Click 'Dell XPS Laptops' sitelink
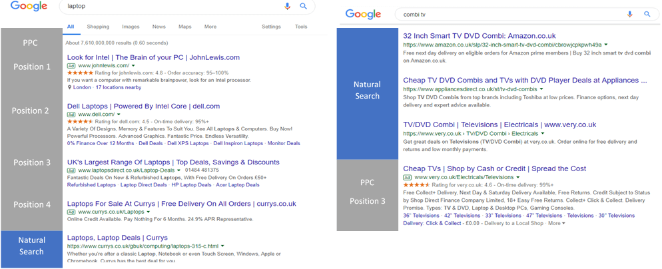This screenshot has width=662, height=269. tap(188, 143)
